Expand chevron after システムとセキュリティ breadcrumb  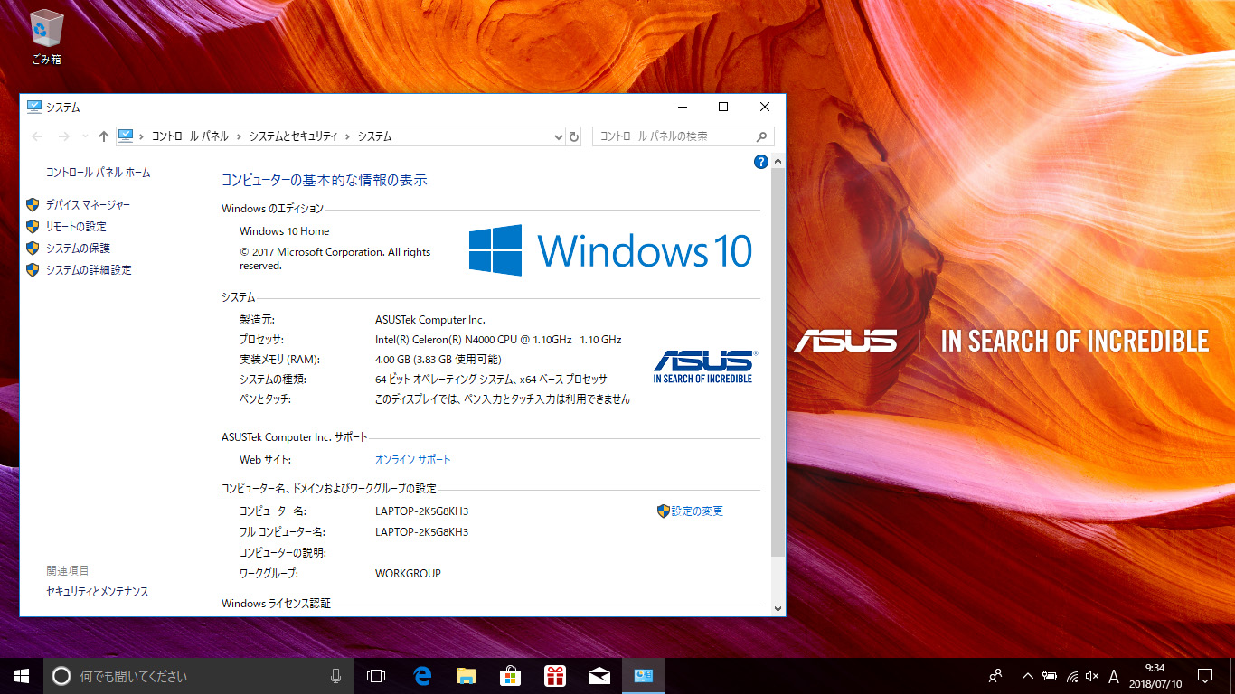point(347,136)
